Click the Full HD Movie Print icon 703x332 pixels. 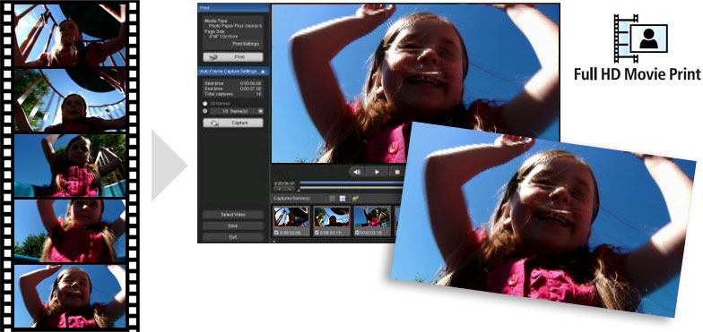[x=640, y=38]
